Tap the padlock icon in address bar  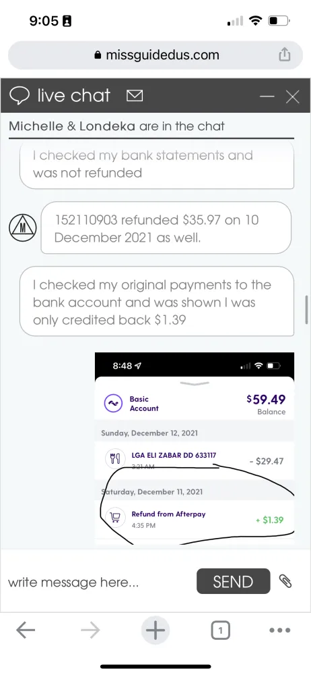click(x=98, y=55)
